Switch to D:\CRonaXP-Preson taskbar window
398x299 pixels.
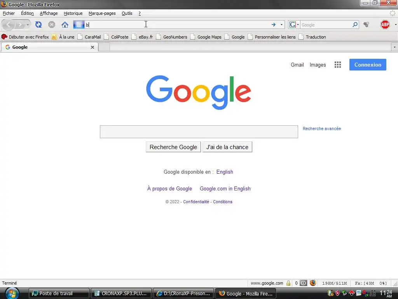tap(183, 294)
